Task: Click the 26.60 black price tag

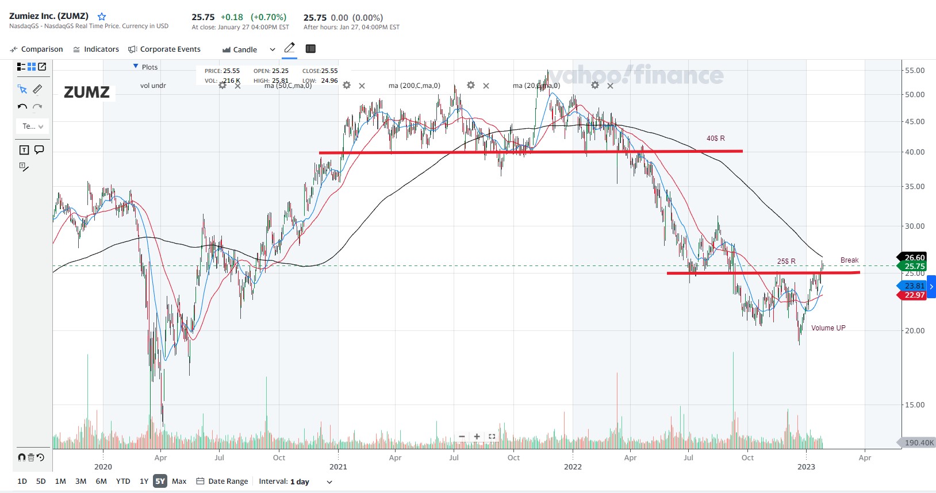Action: click(912, 257)
